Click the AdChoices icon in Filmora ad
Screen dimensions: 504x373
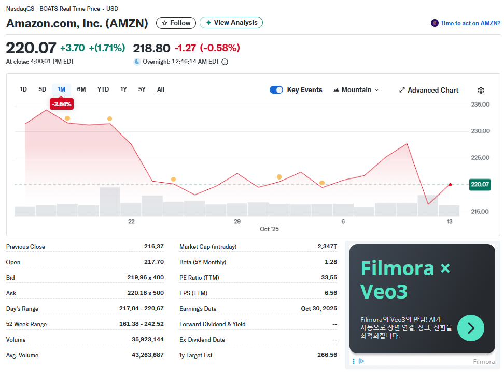(361, 361)
